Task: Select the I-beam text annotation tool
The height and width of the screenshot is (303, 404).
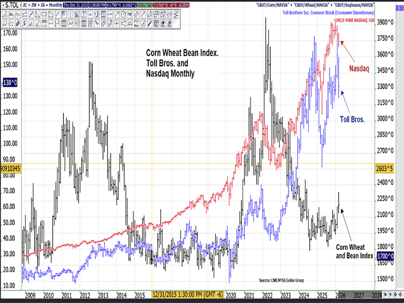Action: (x=84, y=15)
